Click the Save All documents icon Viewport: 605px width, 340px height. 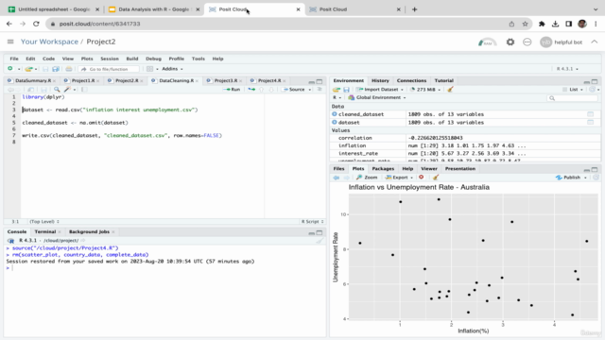pos(56,69)
